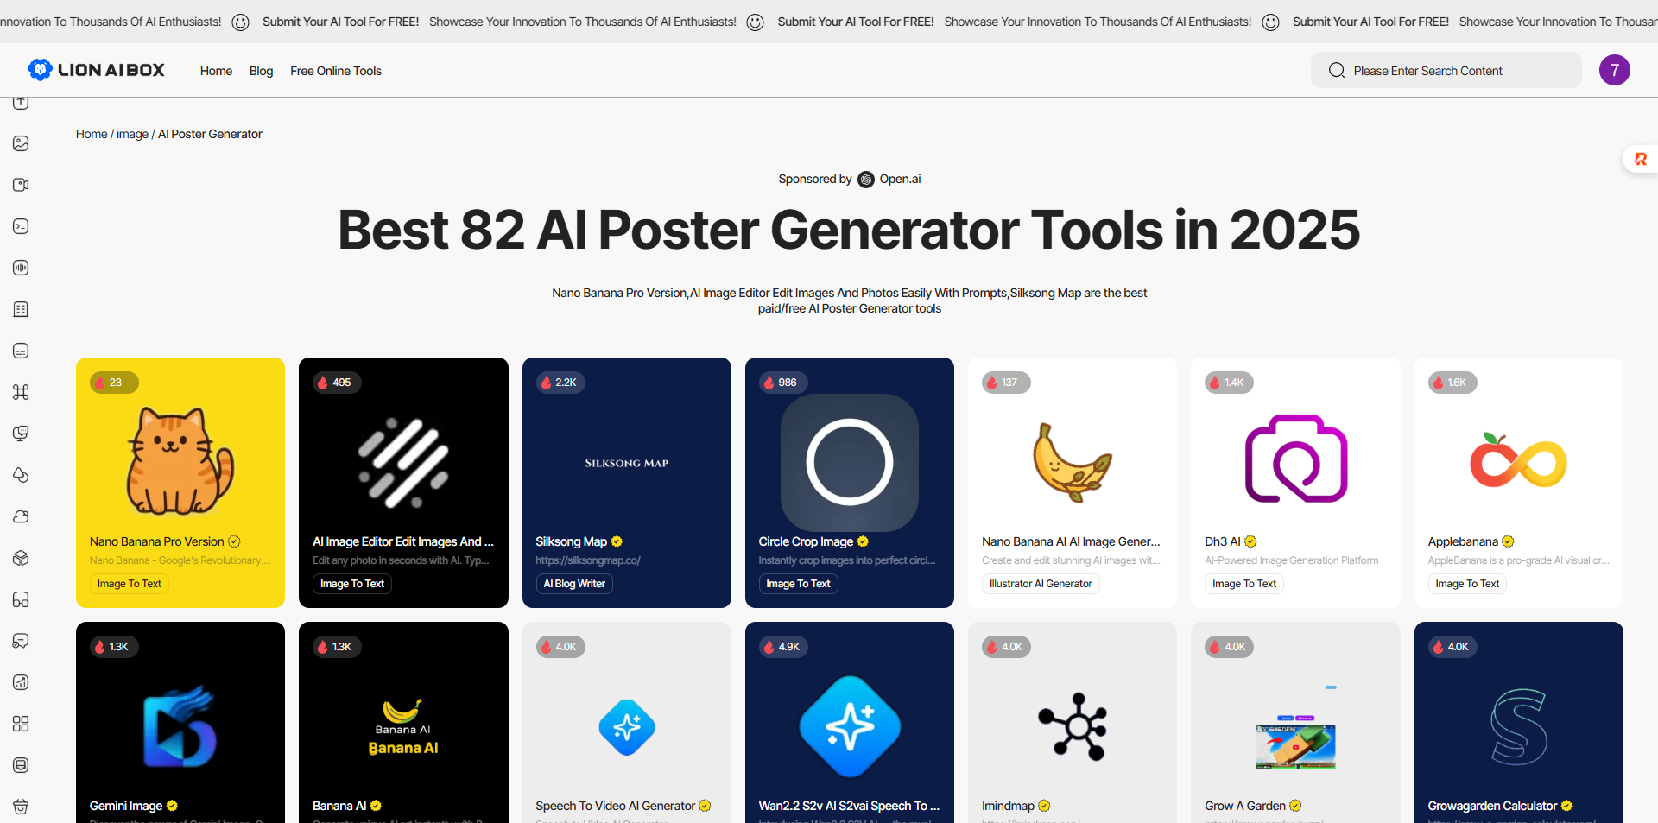Open the document list category in sidebar
1658x823 pixels.
[x=21, y=765]
